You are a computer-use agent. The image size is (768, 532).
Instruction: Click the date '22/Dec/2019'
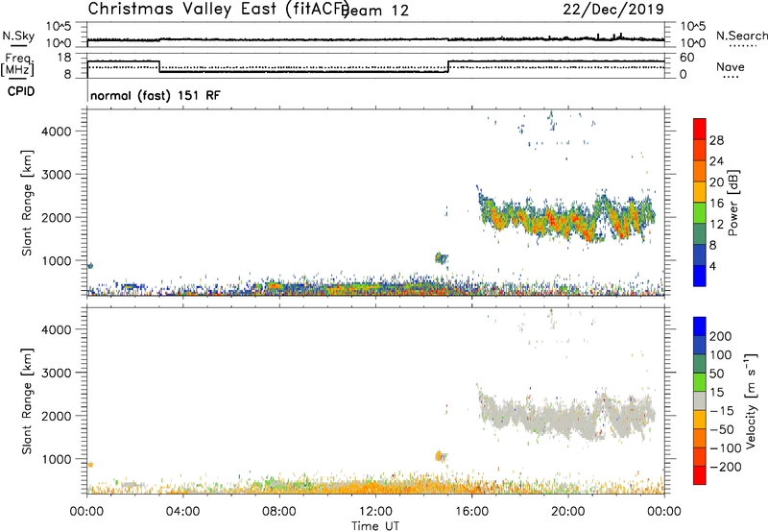[613, 9]
